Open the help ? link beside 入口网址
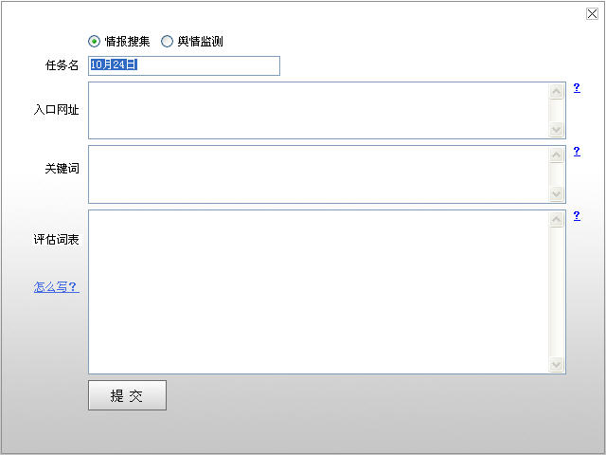 577,88
